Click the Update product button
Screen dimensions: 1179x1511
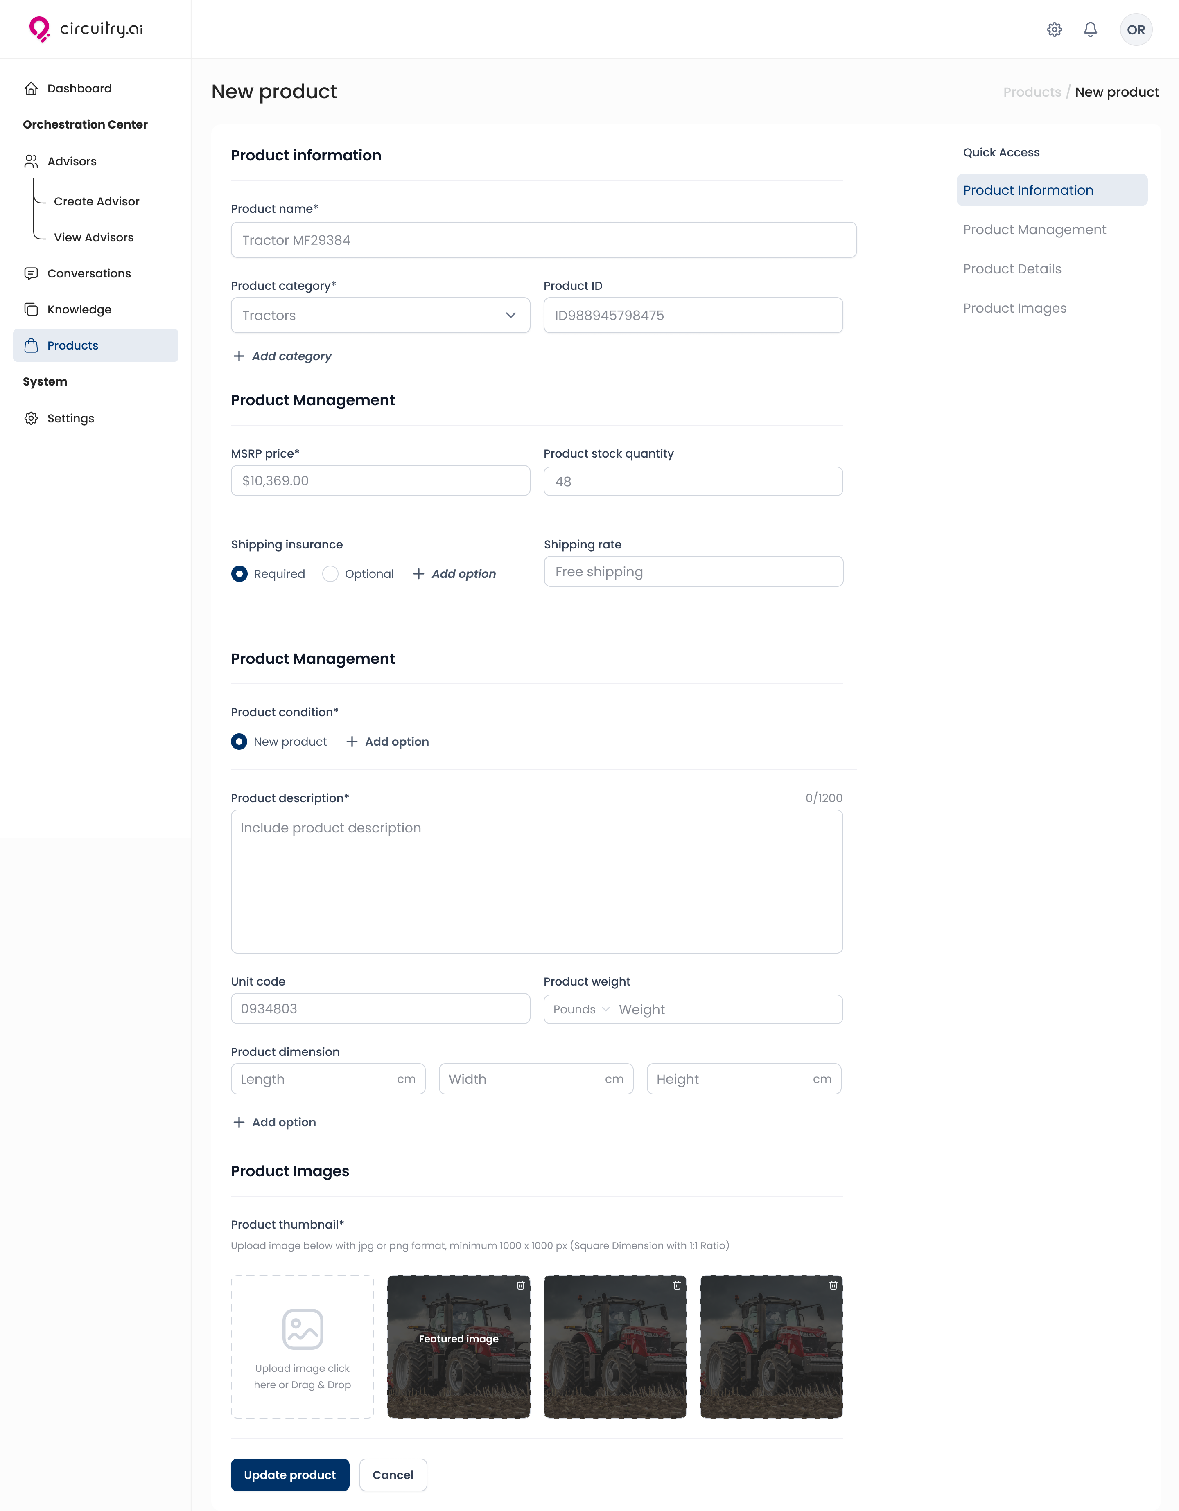tap(289, 1475)
